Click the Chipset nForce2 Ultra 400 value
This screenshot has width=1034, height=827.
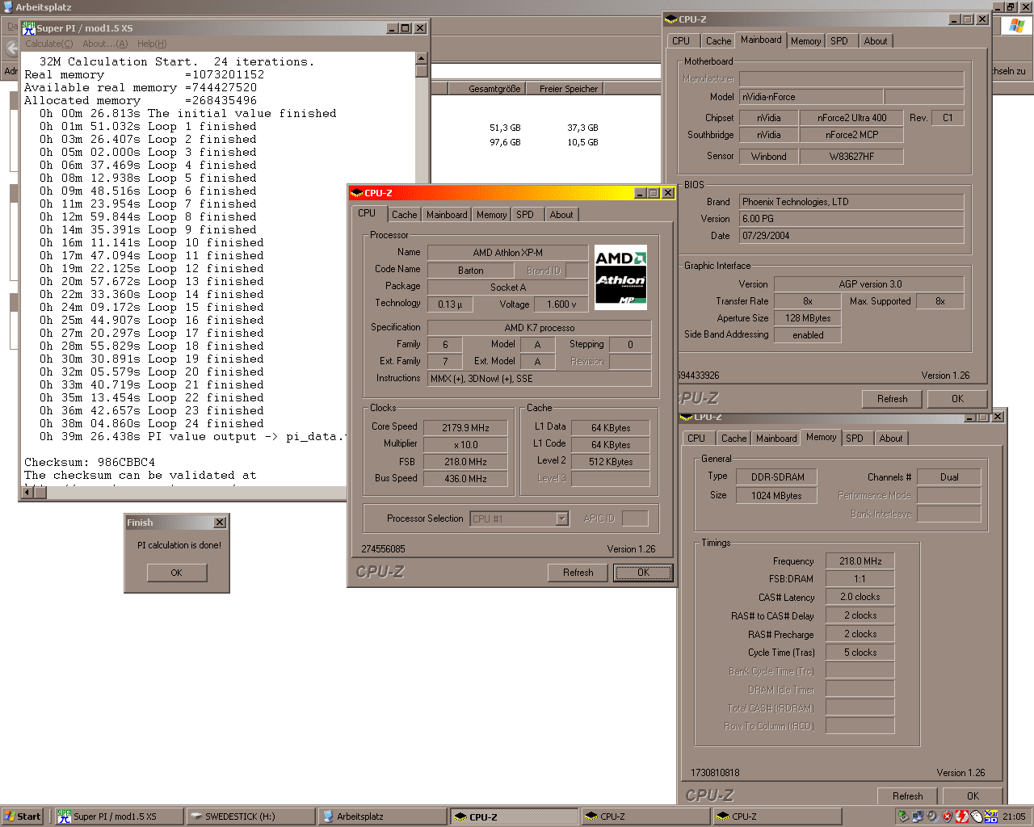pos(851,118)
